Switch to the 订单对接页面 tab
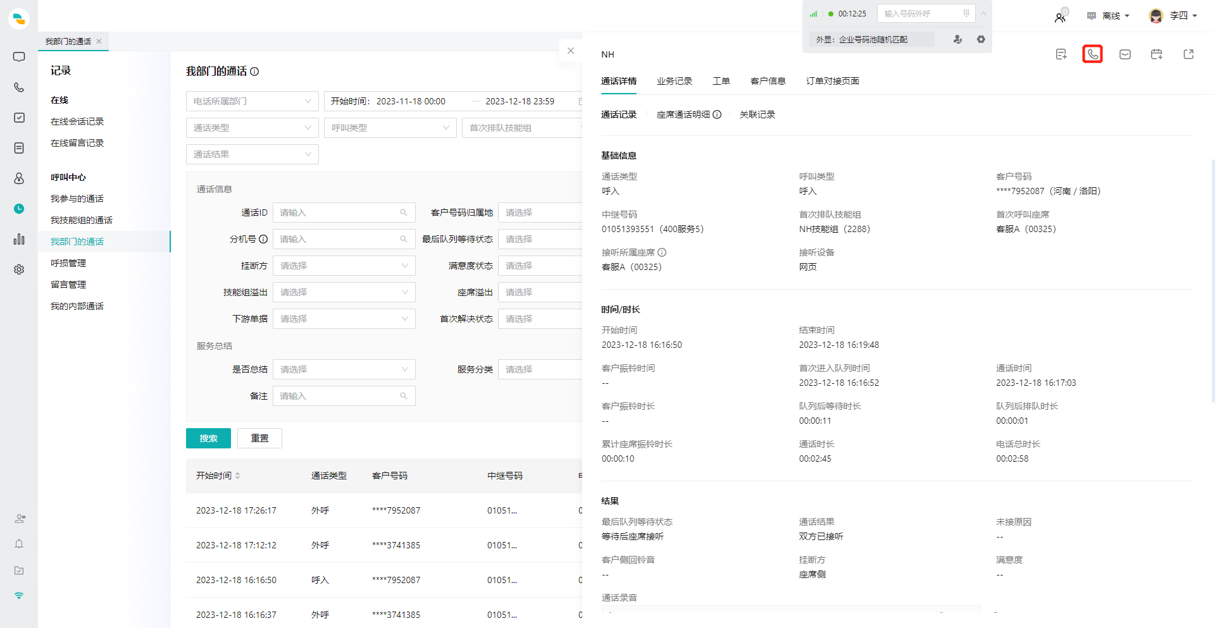The image size is (1215, 628). (x=833, y=81)
